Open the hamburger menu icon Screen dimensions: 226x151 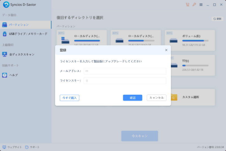tap(201, 5)
